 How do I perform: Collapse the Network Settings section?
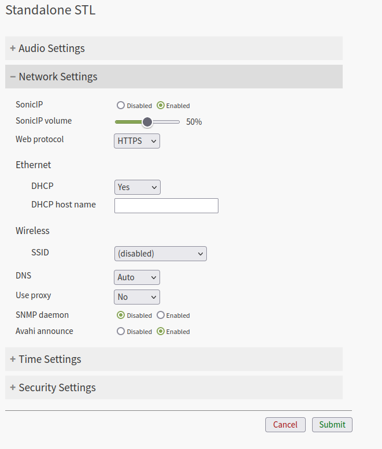pyautogui.click(x=58, y=77)
